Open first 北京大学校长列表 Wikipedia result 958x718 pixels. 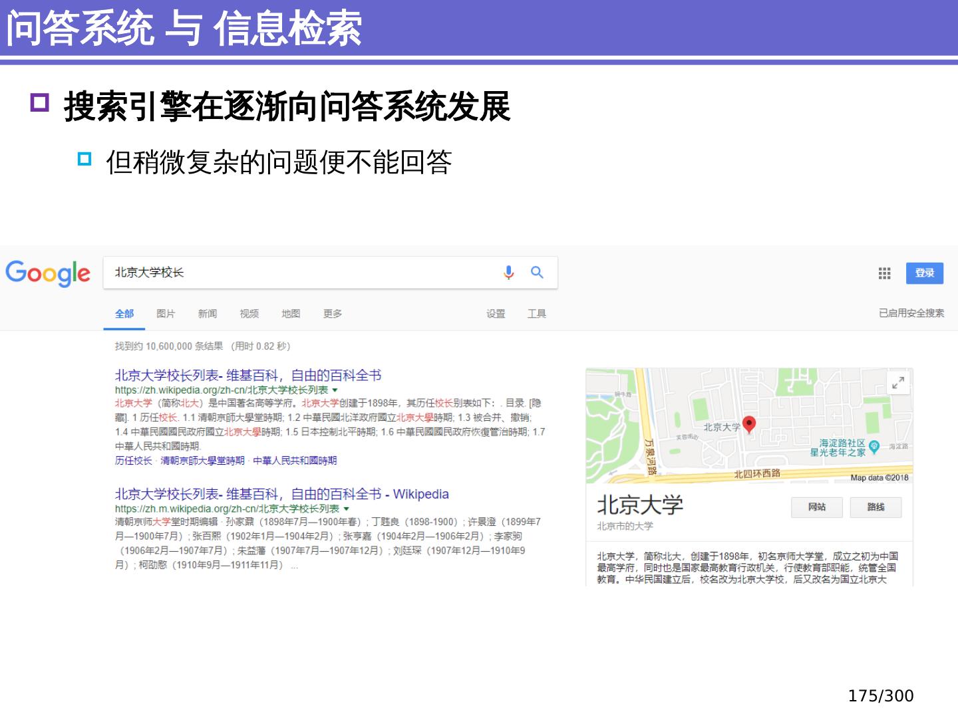point(247,376)
